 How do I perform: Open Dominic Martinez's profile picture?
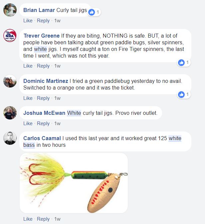coord(10,81)
